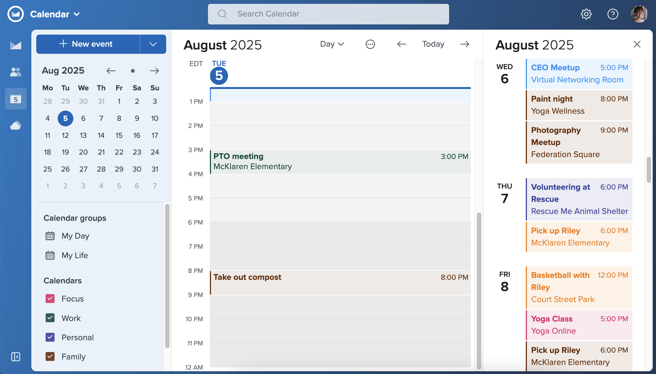Open settings gear icon
This screenshot has width=656, height=374.
click(586, 14)
